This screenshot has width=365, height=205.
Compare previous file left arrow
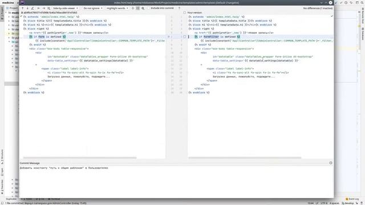coord(39,8)
